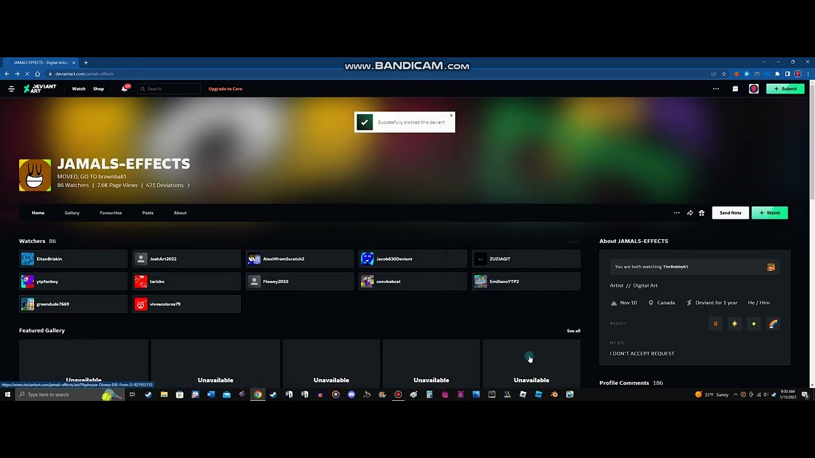Click the share profile arrow icon
Screen dimensions: 815x458
690,213
